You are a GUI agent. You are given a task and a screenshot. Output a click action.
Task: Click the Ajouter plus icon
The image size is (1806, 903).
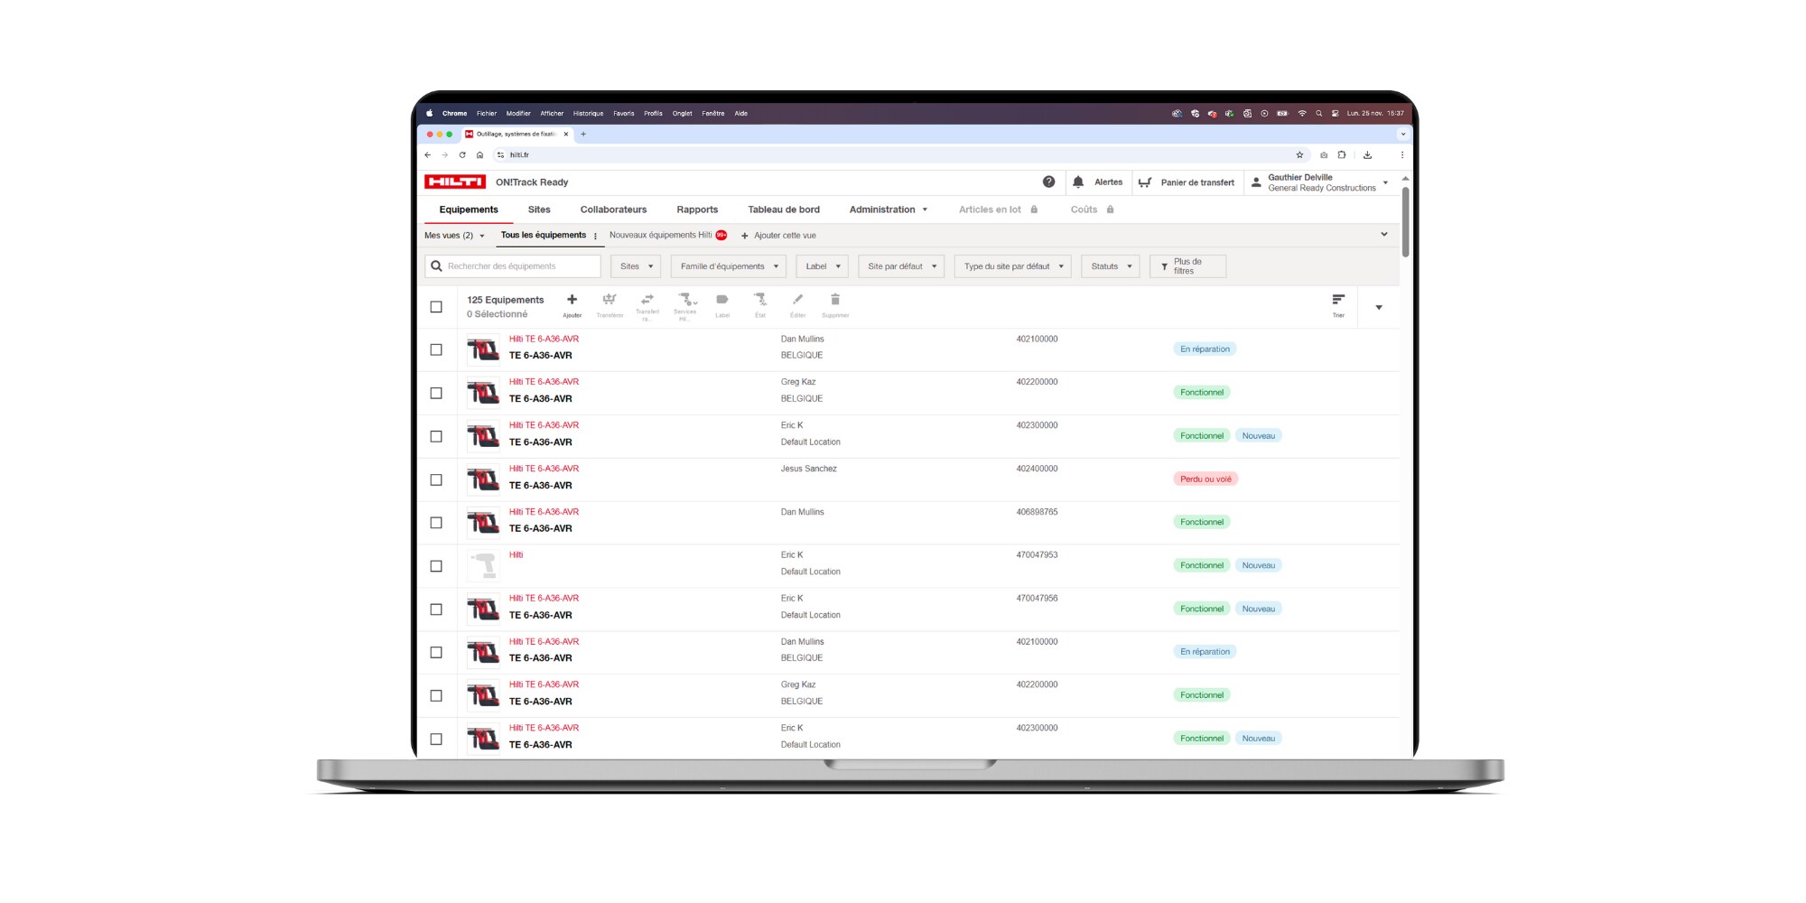[572, 301]
